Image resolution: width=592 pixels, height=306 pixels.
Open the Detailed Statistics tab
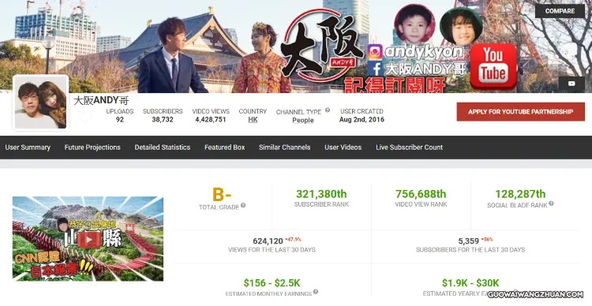coord(163,147)
